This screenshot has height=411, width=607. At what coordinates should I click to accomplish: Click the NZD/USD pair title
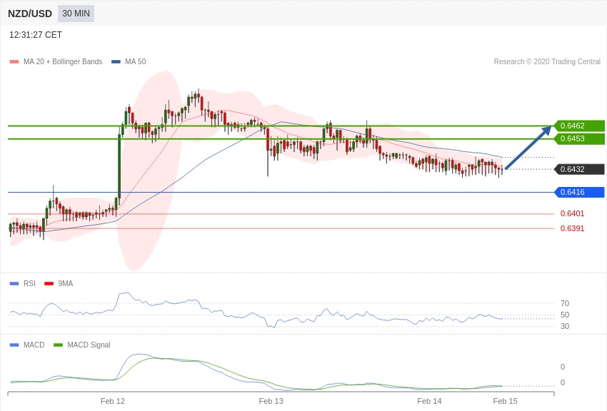coord(30,14)
